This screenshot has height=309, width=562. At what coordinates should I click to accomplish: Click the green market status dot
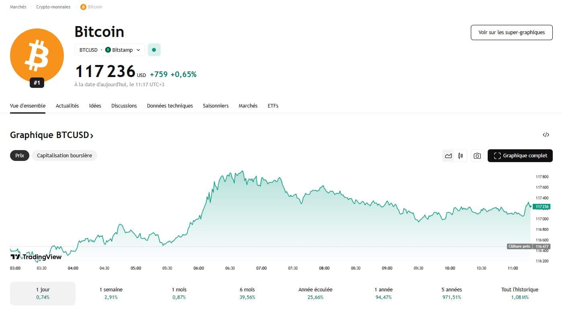click(x=154, y=50)
